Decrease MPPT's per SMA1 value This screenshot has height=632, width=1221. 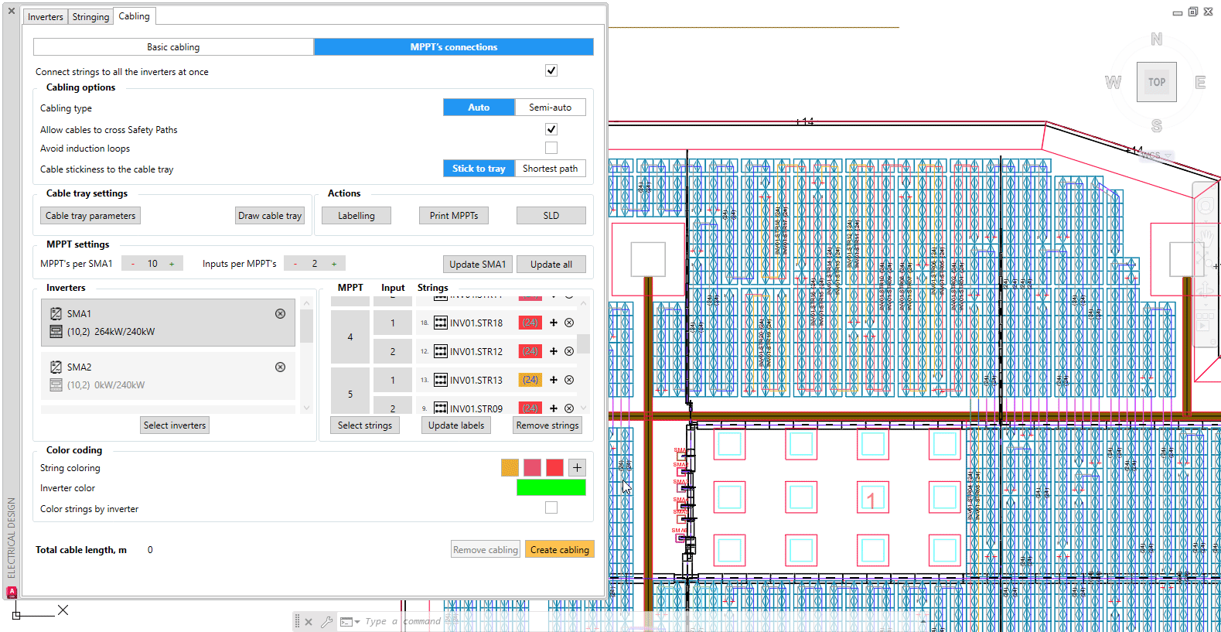point(133,264)
